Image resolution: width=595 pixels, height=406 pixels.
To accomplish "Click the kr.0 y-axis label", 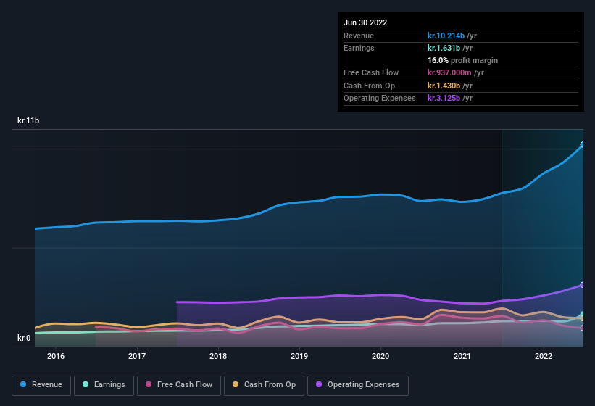I will click(x=24, y=338).
